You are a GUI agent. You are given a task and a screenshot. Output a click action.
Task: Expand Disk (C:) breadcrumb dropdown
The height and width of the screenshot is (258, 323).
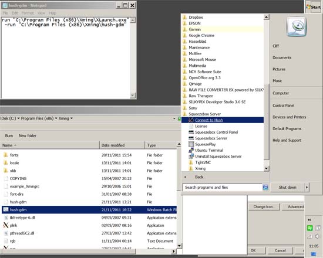19,118
